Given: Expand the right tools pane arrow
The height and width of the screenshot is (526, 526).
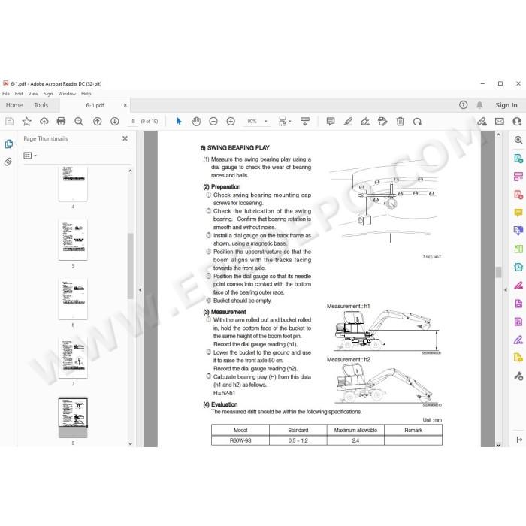Looking at the screenshot, I should coord(506,289).
